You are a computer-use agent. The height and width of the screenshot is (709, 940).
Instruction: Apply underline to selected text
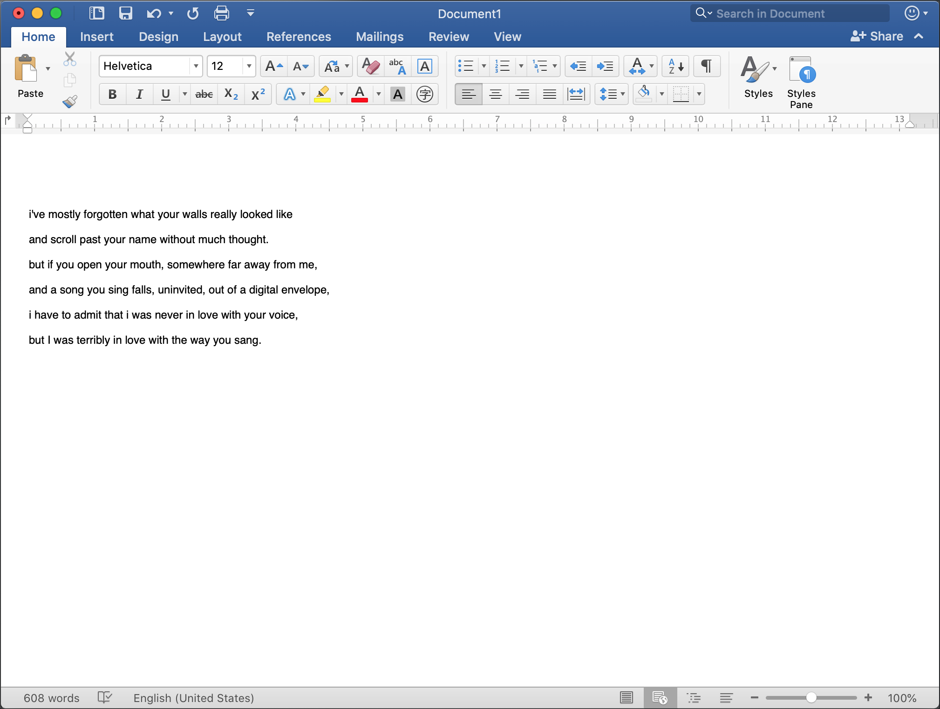(165, 94)
